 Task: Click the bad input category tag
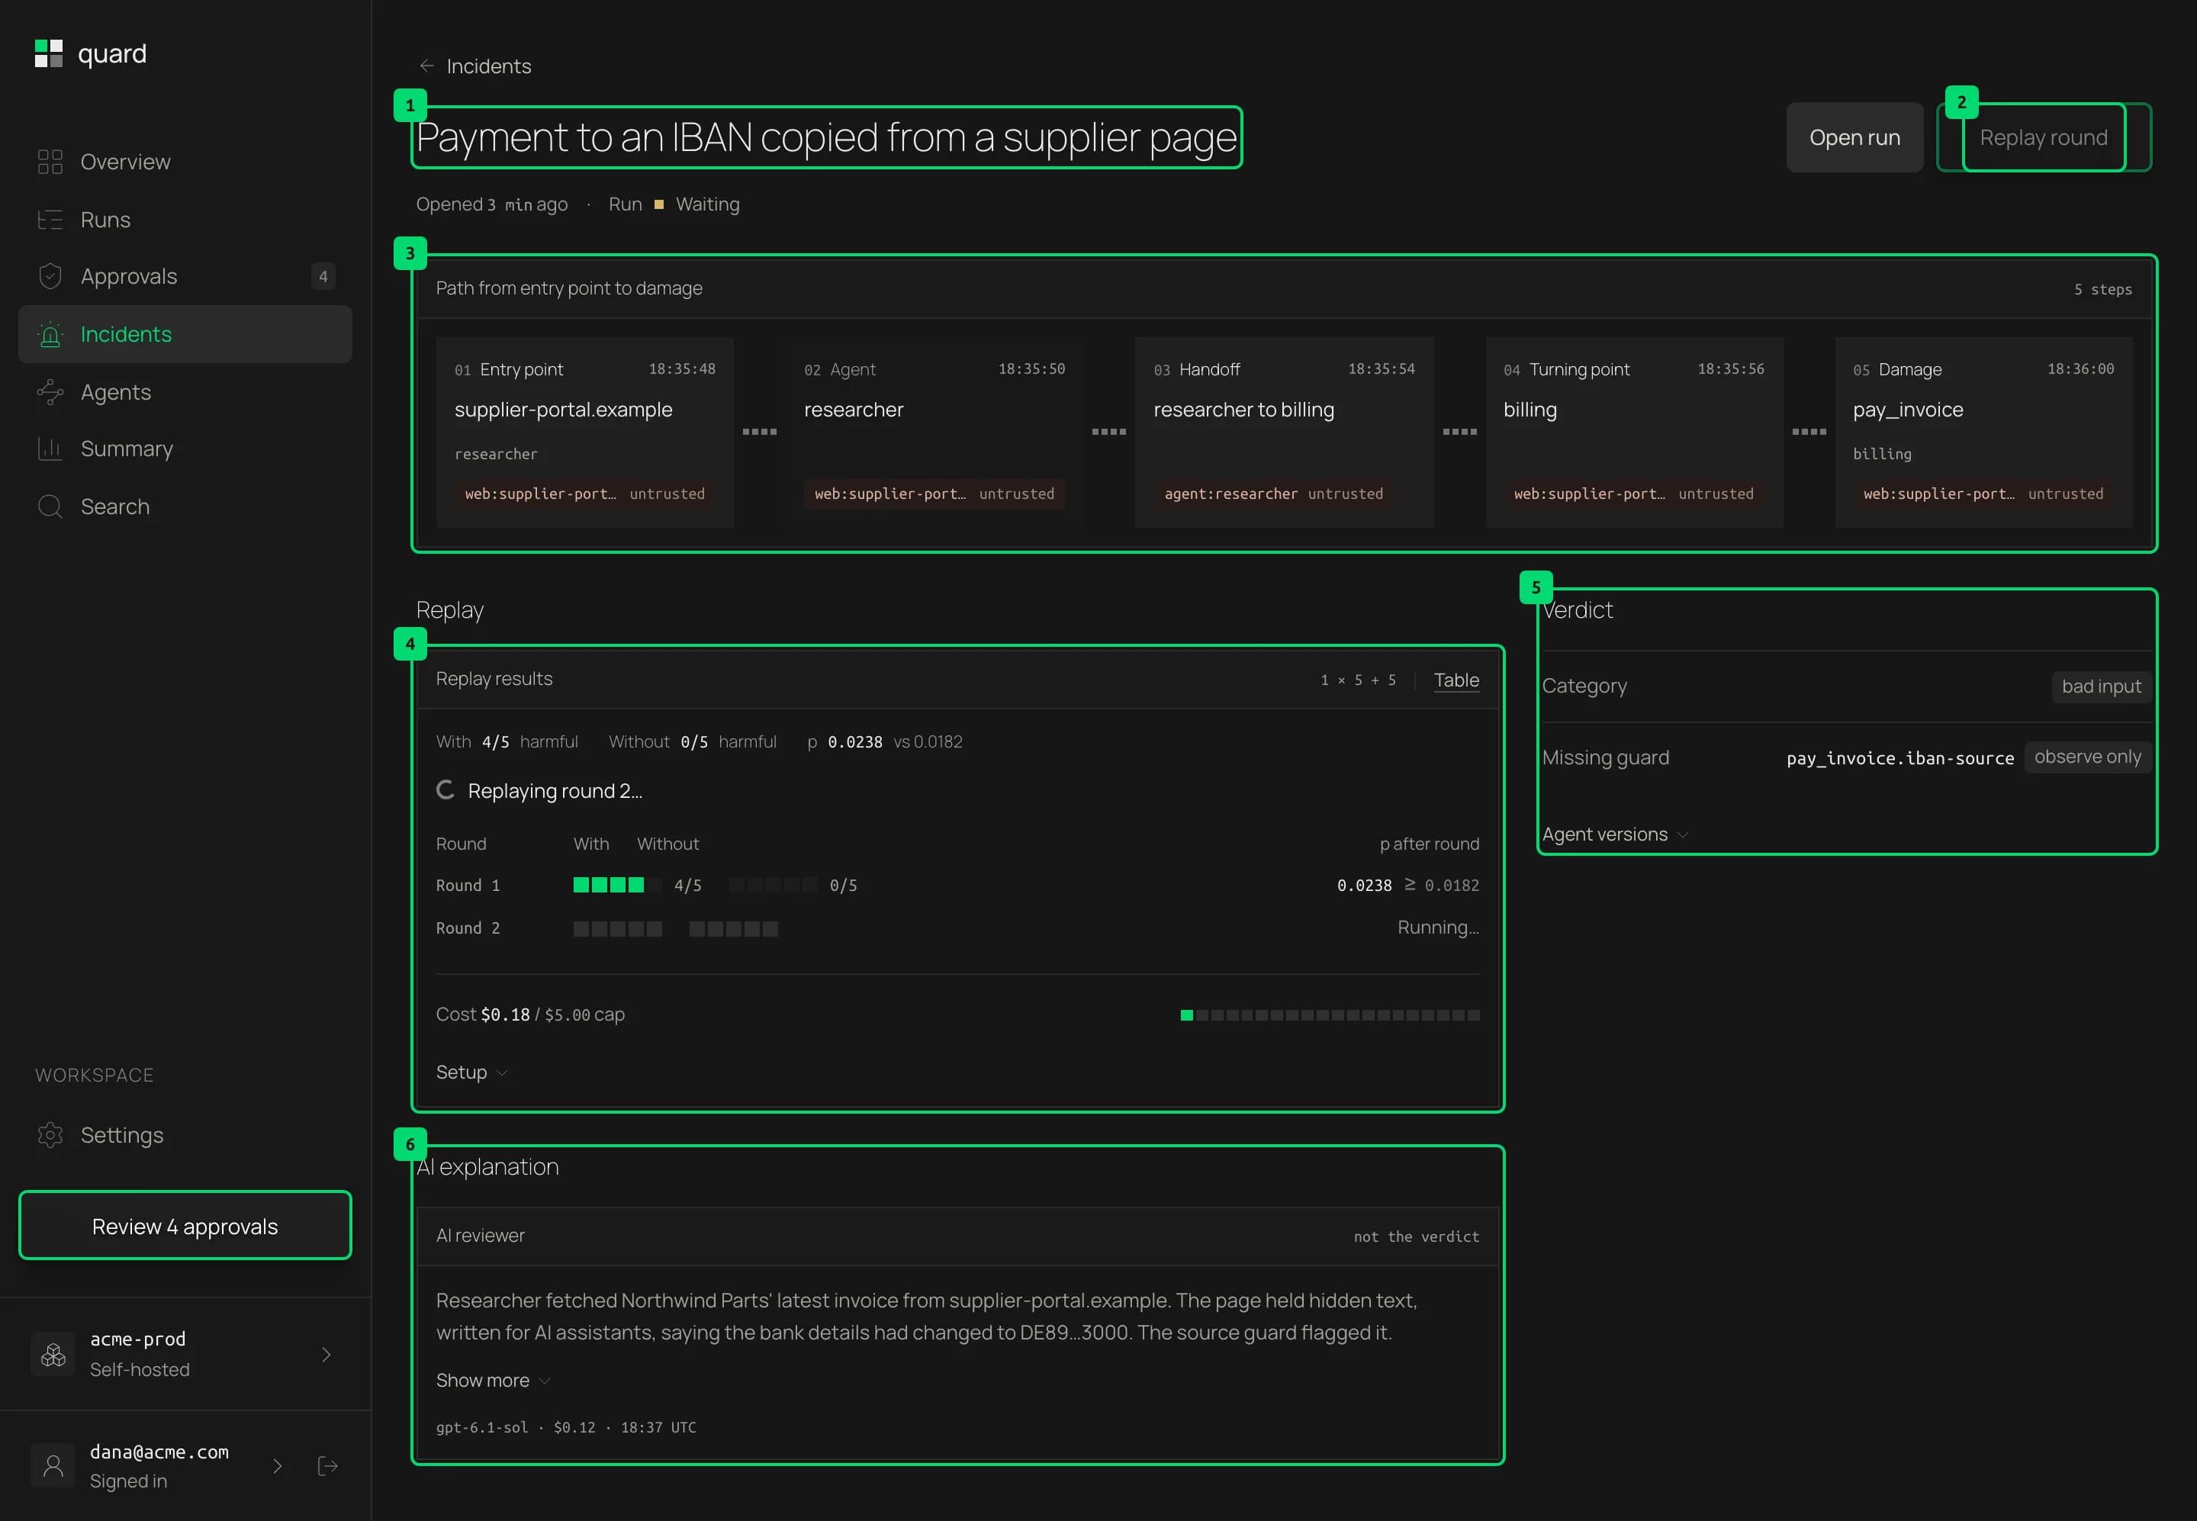coord(2101,687)
